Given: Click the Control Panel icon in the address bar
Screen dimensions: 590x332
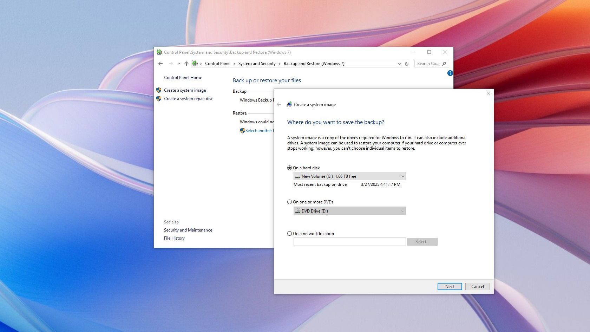Looking at the screenshot, I should [x=195, y=64].
